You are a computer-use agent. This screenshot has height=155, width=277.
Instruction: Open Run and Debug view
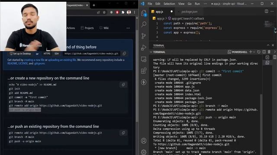click(144, 47)
